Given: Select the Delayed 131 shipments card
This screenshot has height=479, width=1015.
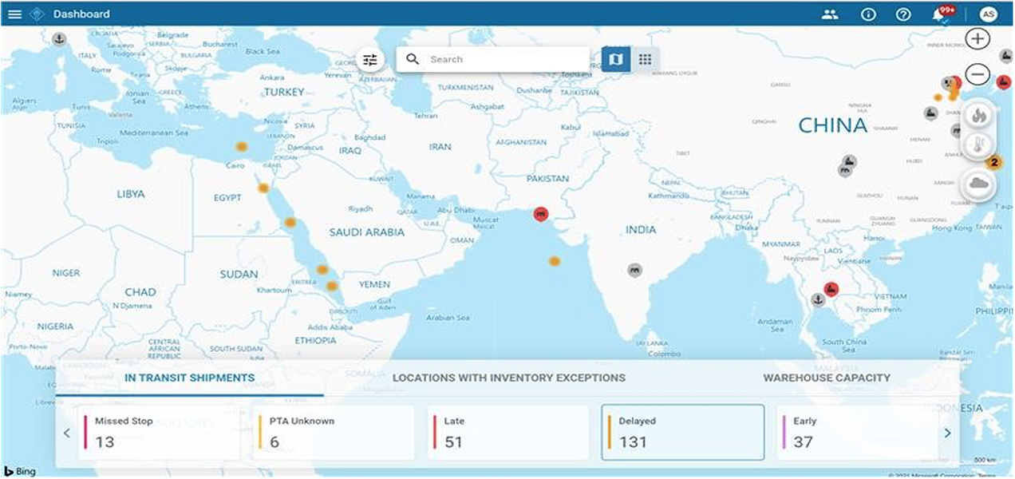Looking at the screenshot, I should click(682, 433).
